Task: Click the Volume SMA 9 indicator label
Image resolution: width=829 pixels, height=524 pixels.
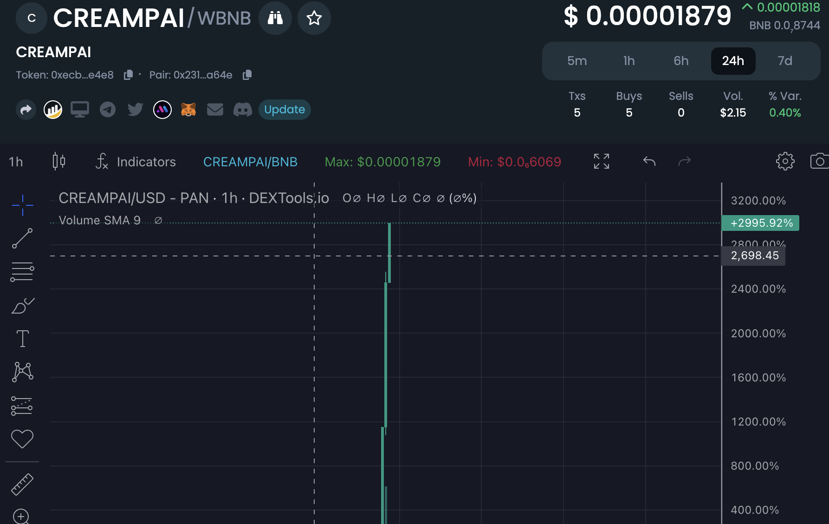Action: 99,220
